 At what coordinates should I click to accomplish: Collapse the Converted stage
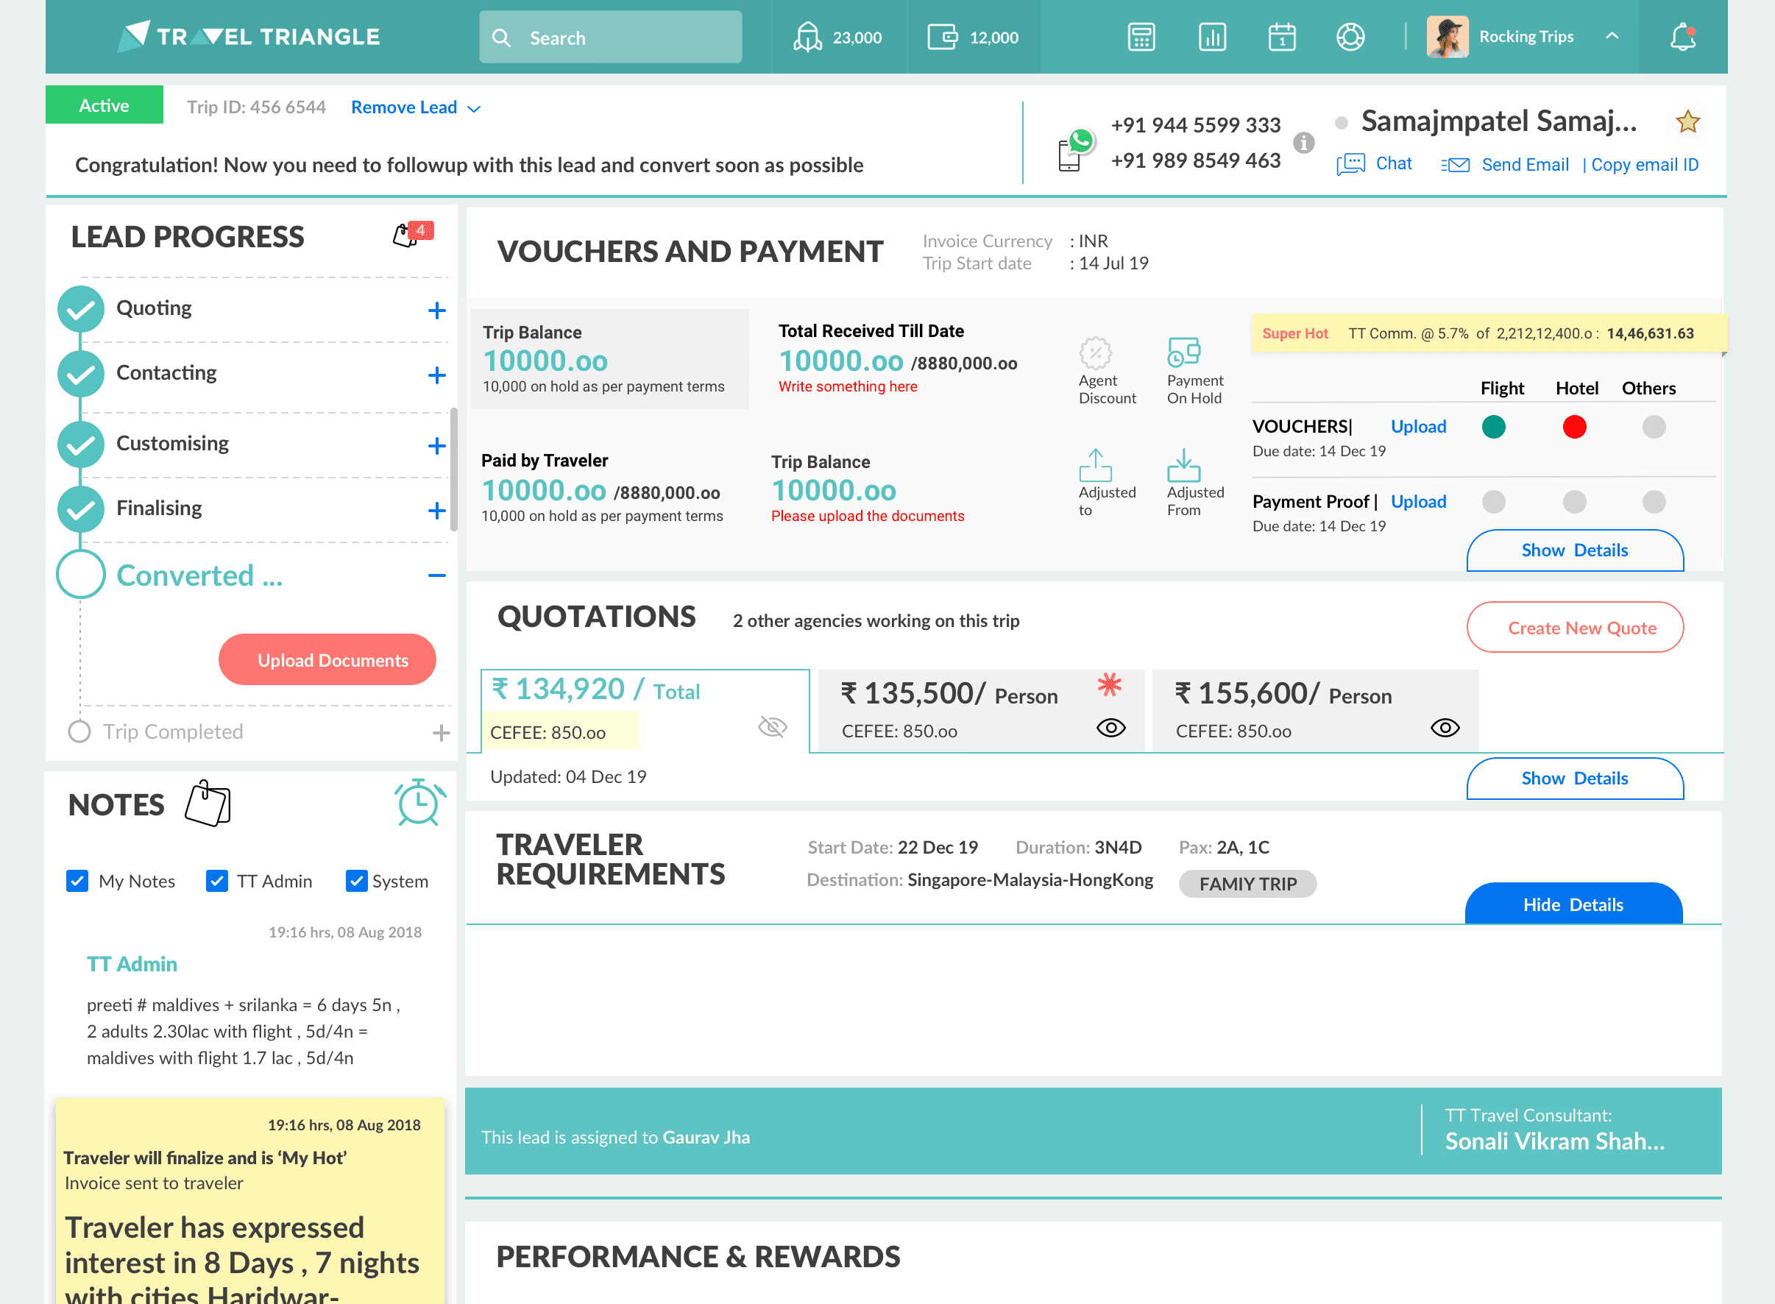(x=436, y=575)
